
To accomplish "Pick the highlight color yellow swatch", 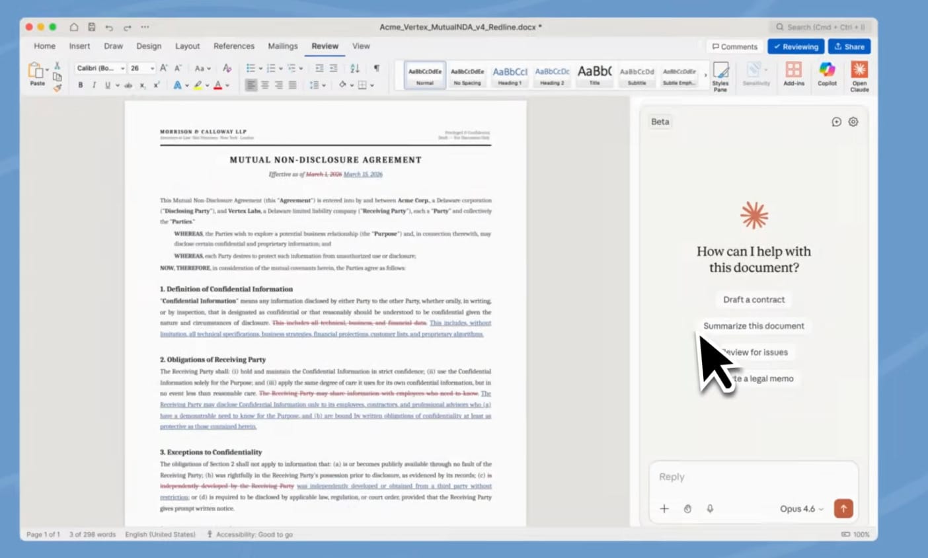I will [198, 85].
